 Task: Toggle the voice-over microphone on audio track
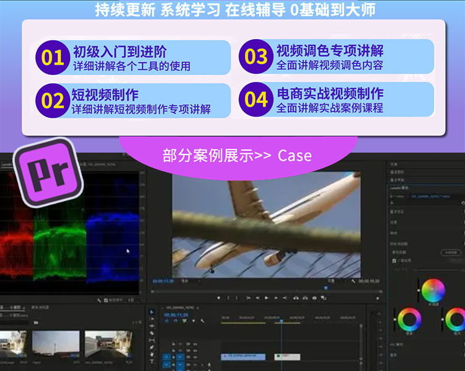point(209,365)
